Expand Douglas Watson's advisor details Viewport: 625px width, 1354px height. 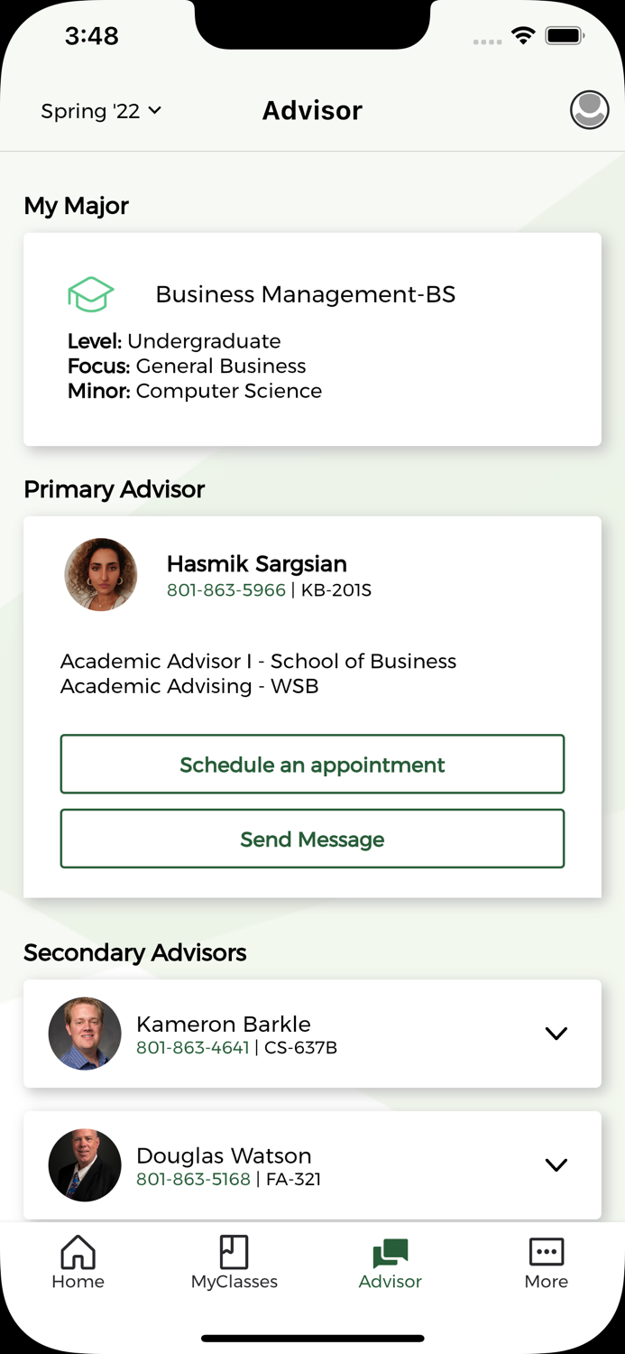tap(556, 1164)
